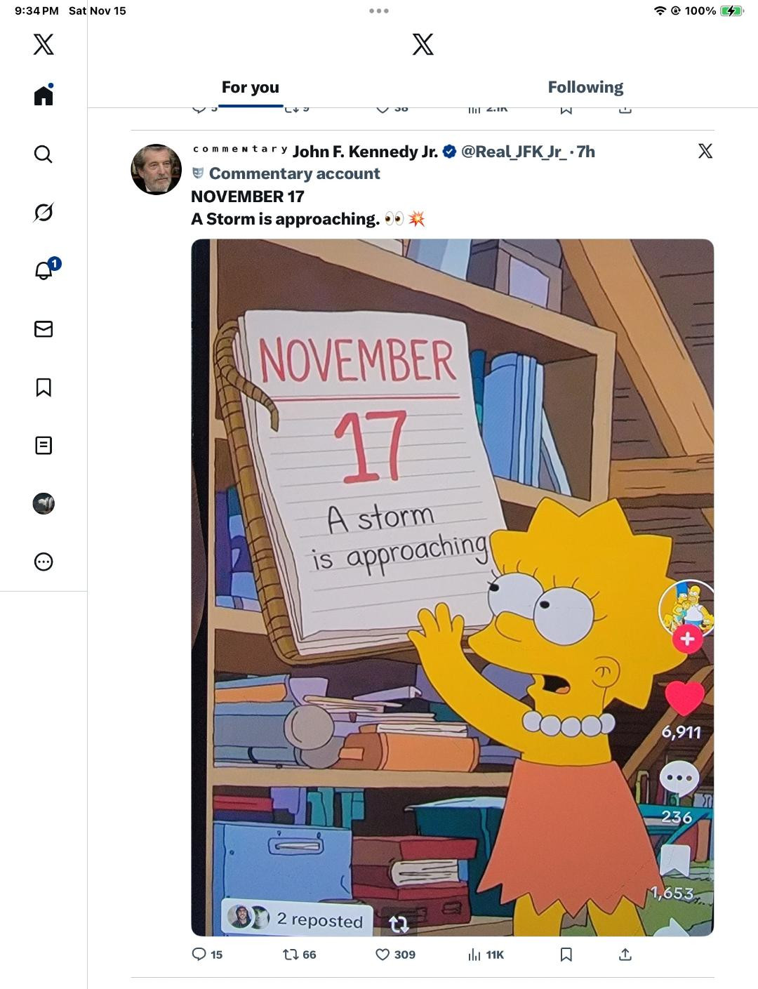758x989 pixels.
Task: Open the Commentary account label
Action: pos(286,173)
